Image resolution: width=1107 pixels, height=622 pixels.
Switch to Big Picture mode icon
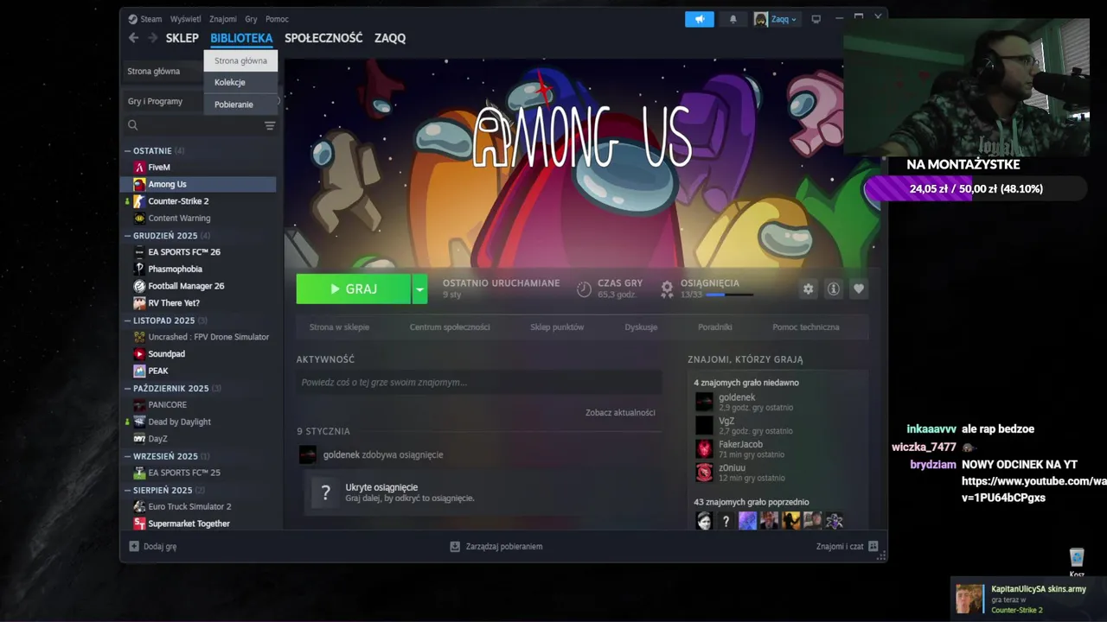coord(816,19)
